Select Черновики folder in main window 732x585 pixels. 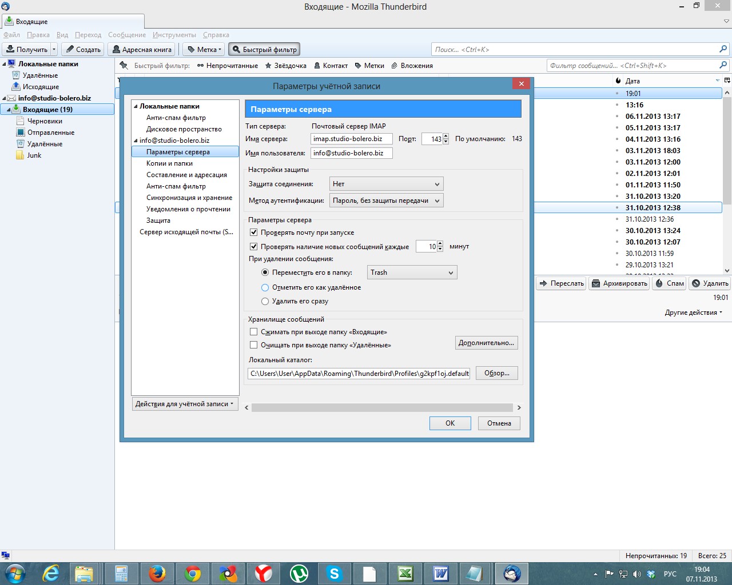[45, 121]
